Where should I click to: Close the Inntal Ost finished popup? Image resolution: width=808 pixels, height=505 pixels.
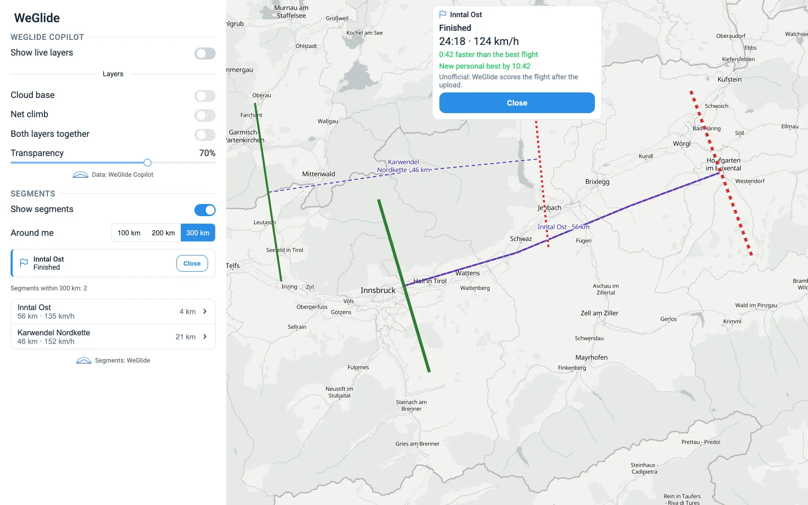(517, 103)
